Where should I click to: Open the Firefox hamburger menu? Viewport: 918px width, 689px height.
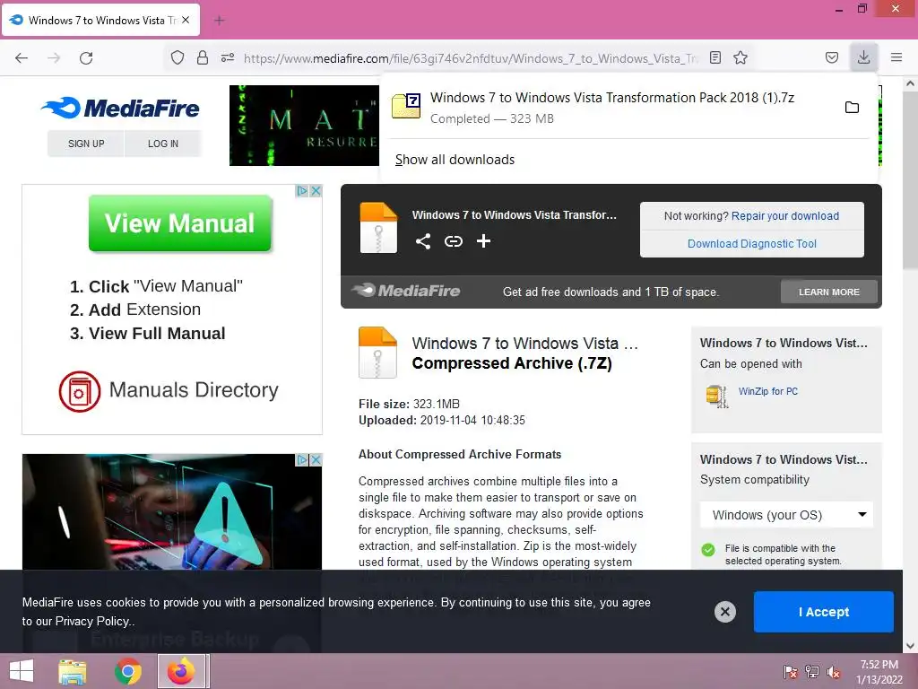pos(896,57)
